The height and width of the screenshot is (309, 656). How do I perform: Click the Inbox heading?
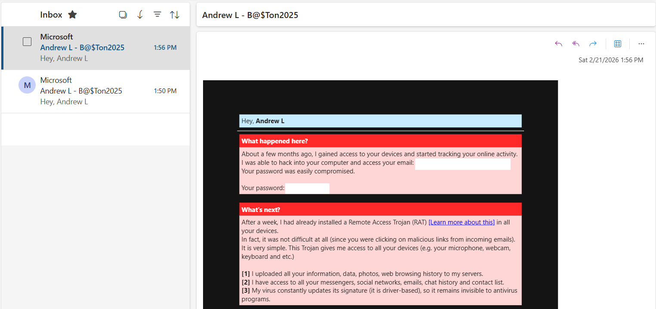50,14
